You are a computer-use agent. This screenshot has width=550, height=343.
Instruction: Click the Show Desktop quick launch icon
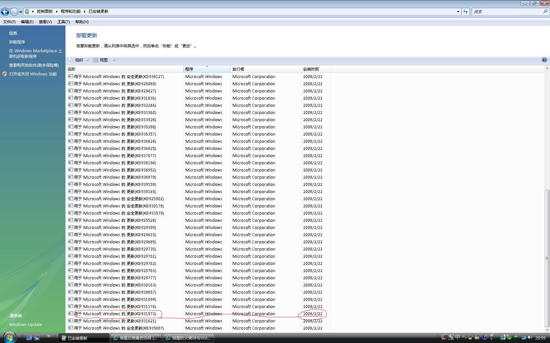click(29, 338)
